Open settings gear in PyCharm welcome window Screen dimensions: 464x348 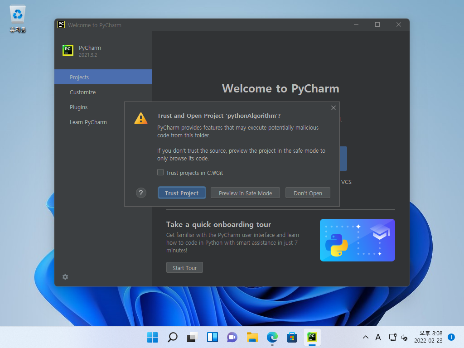65,277
